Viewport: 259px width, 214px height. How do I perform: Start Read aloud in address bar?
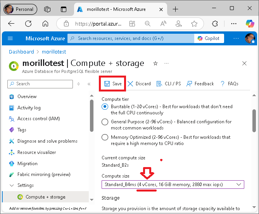(x=163, y=24)
